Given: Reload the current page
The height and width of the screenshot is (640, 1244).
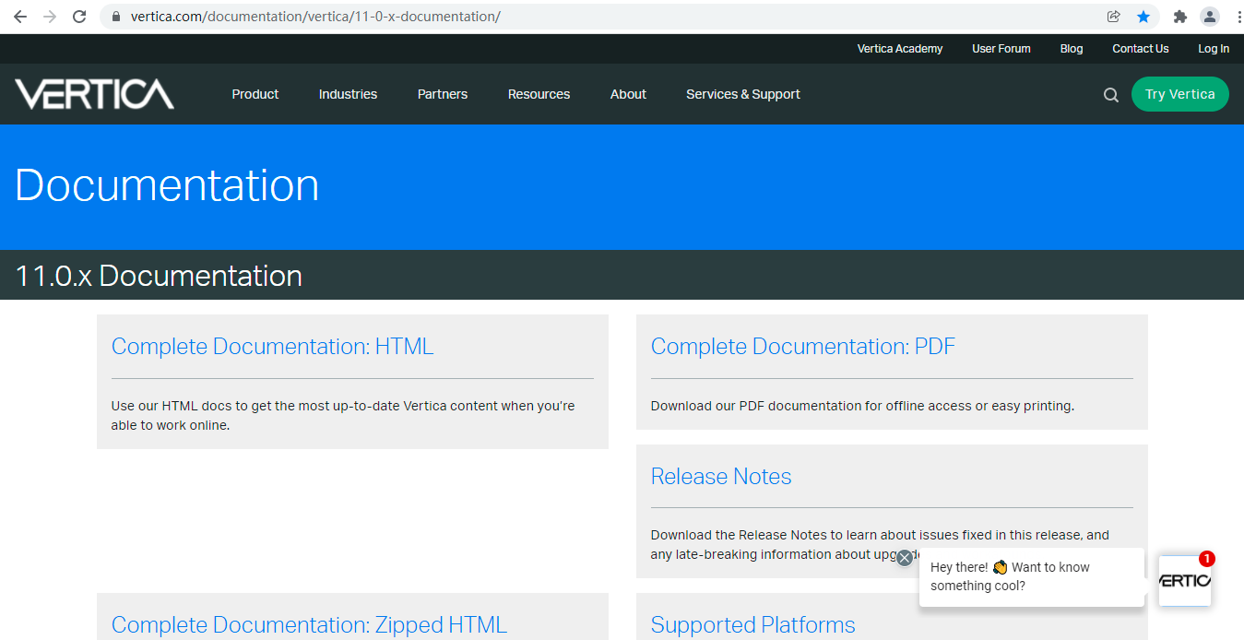Looking at the screenshot, I should [79, 17].
